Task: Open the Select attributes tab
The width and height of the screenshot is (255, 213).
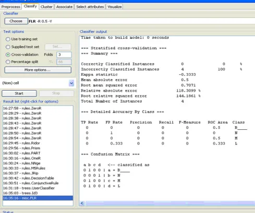Action: coord(90,7)
